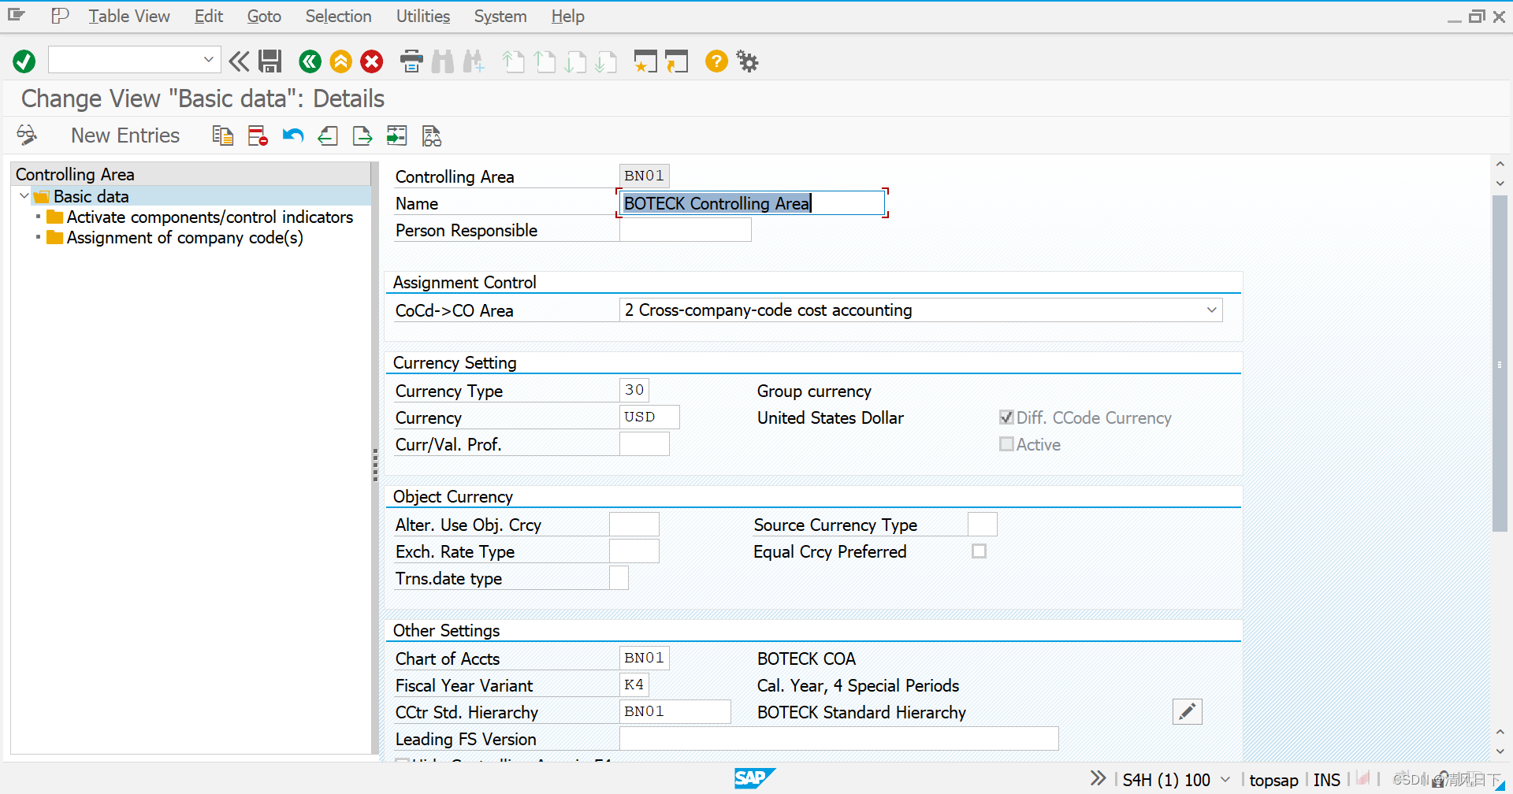Click the Display change documents icon

point(432,135)
